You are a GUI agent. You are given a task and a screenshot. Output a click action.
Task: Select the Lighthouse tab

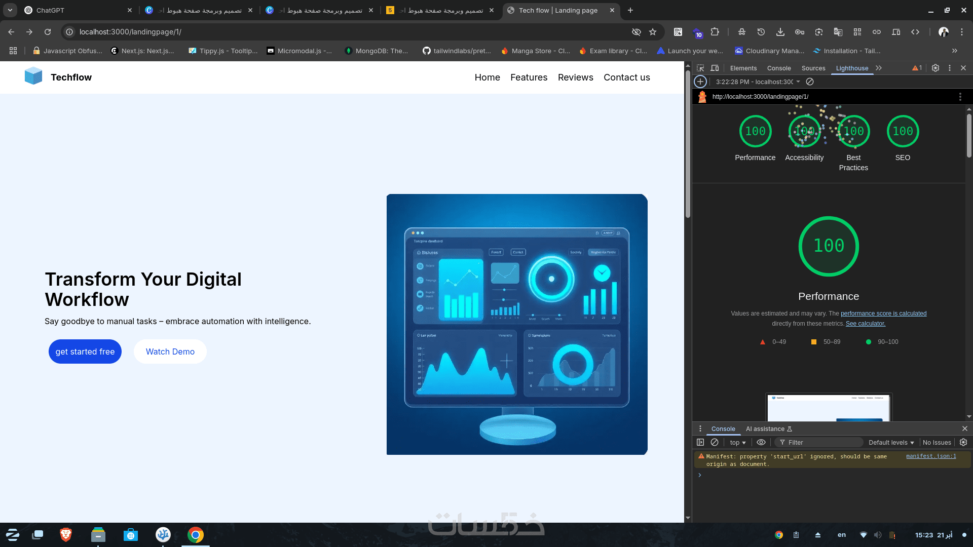(852, 68)
